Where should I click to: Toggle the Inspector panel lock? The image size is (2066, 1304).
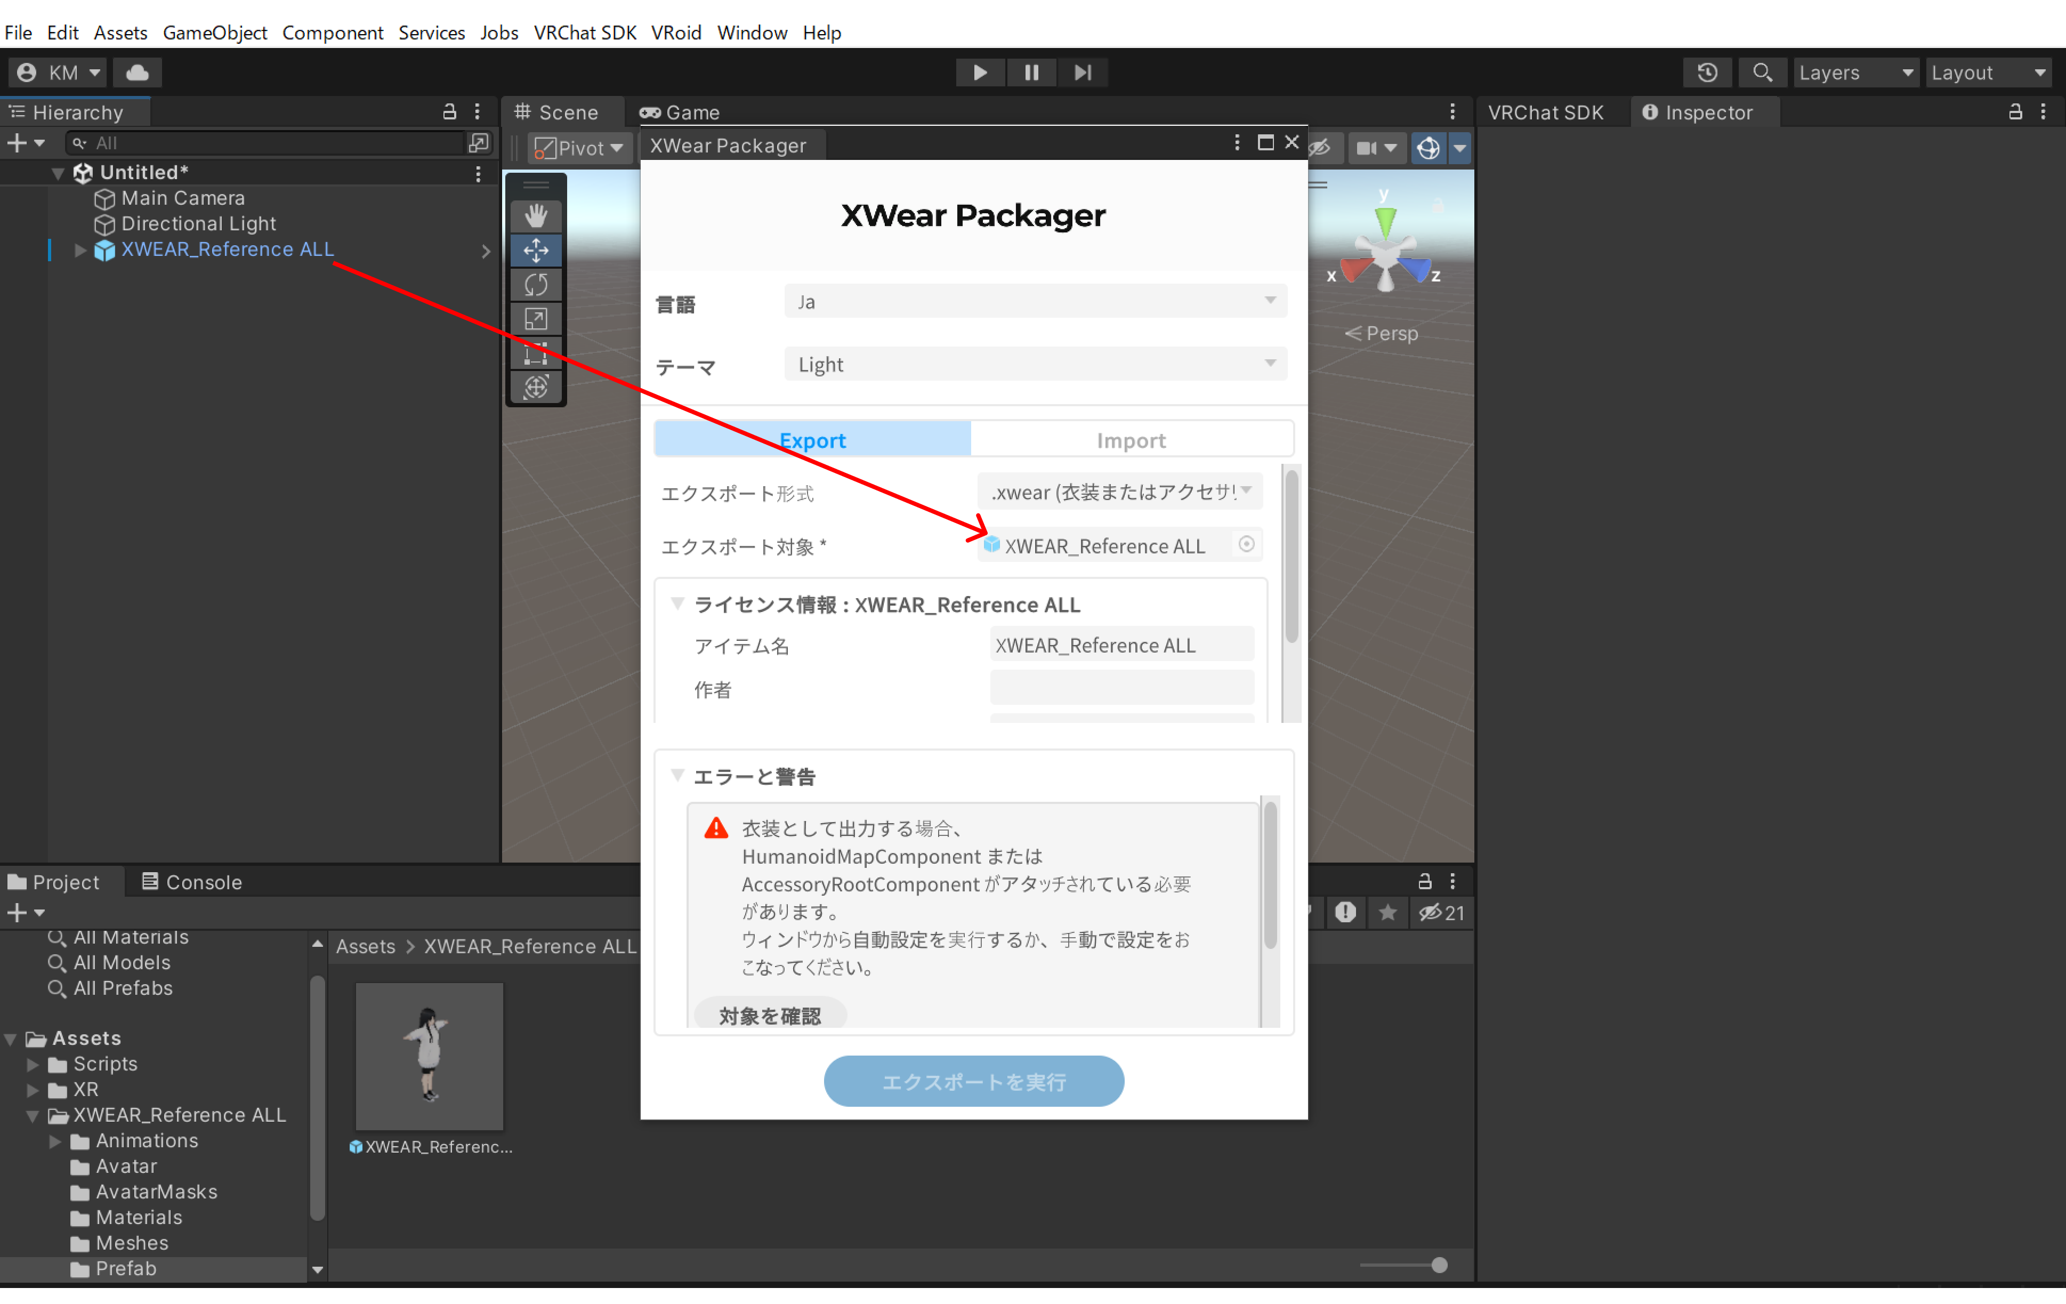pyautogui.click(x=2015, y=111)
